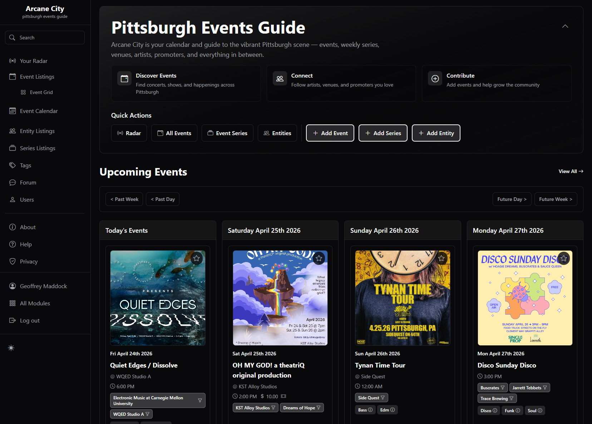Open Entity Listings in the sidebar
592x424 pixels.
coord(37,131)
